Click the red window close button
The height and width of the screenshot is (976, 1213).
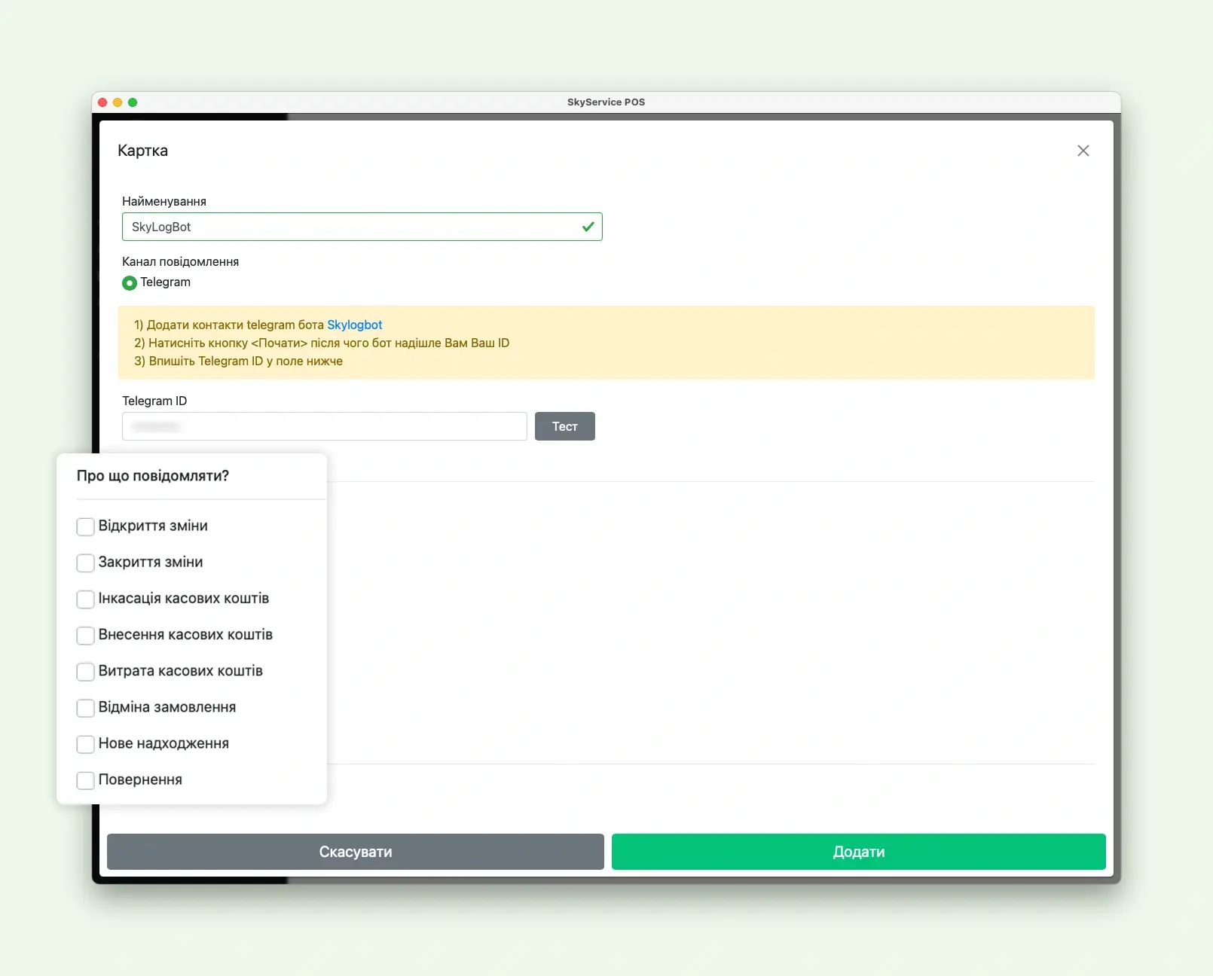(x=102, y=102)
